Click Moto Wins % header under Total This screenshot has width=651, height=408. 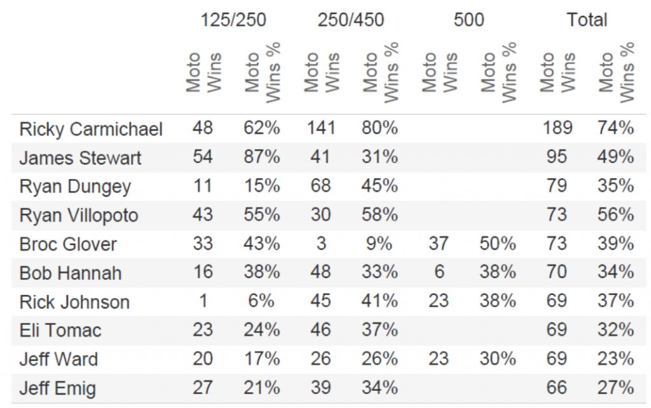617,72
